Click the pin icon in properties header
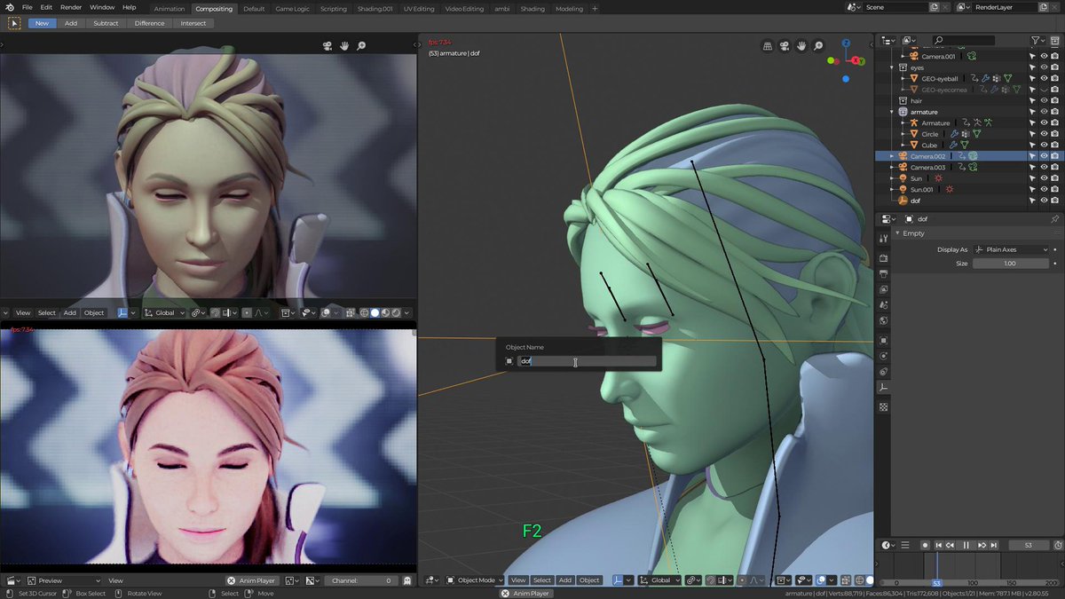The height and width of the screenshot is (599, 1065). (x=1054, y=218)
